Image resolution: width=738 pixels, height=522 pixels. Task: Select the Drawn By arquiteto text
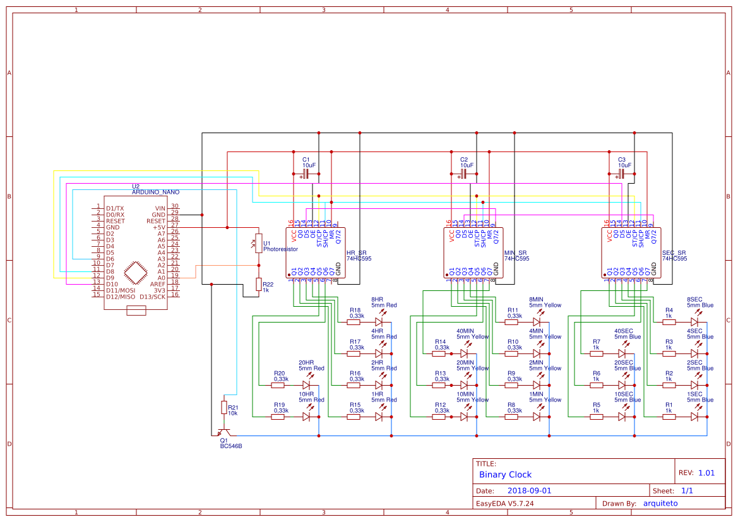pos(640,503)
